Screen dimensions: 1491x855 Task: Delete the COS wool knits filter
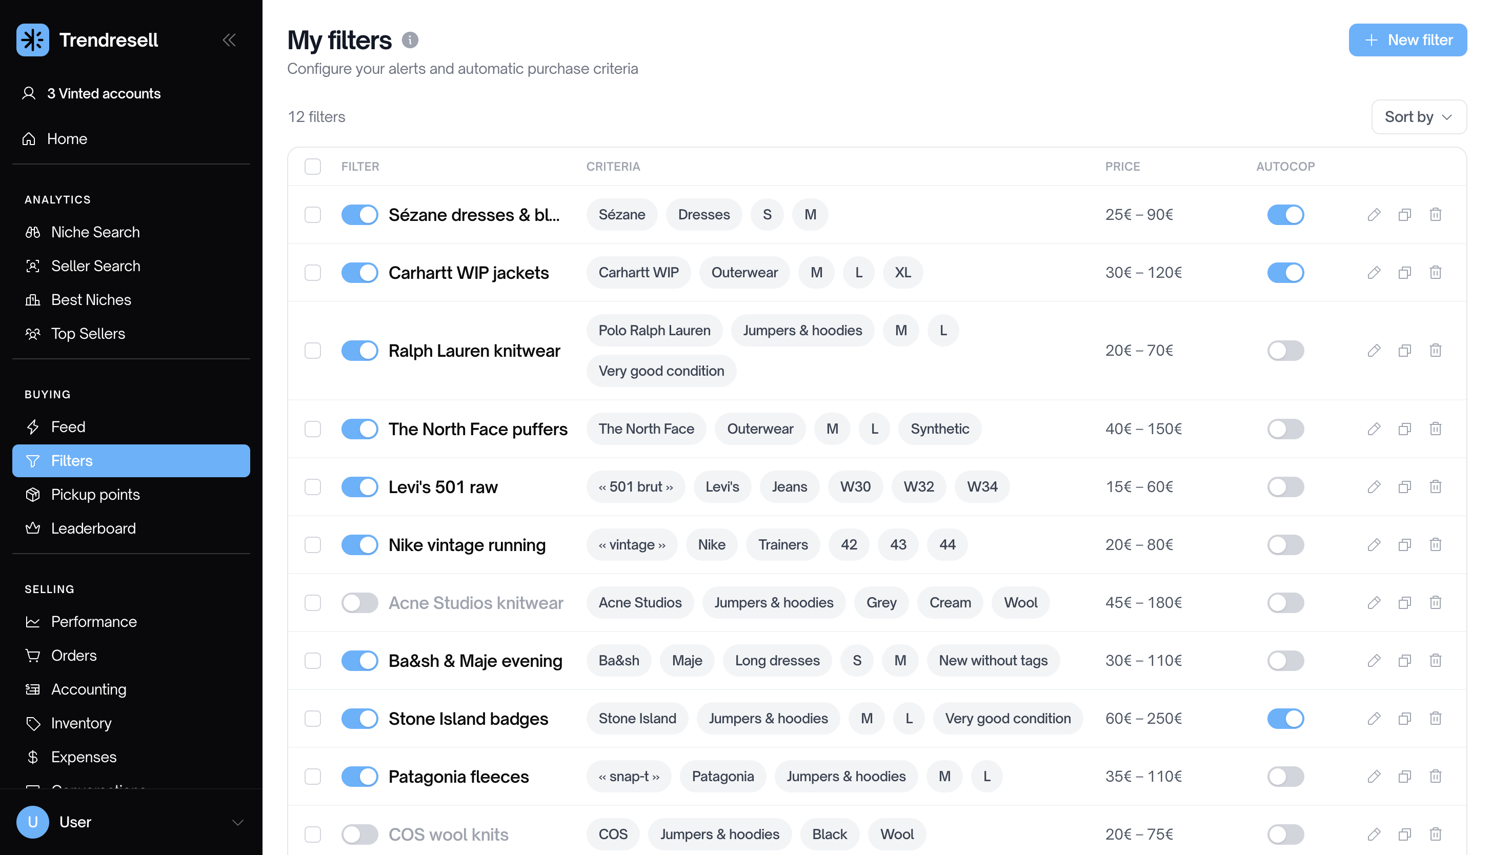1435,834
